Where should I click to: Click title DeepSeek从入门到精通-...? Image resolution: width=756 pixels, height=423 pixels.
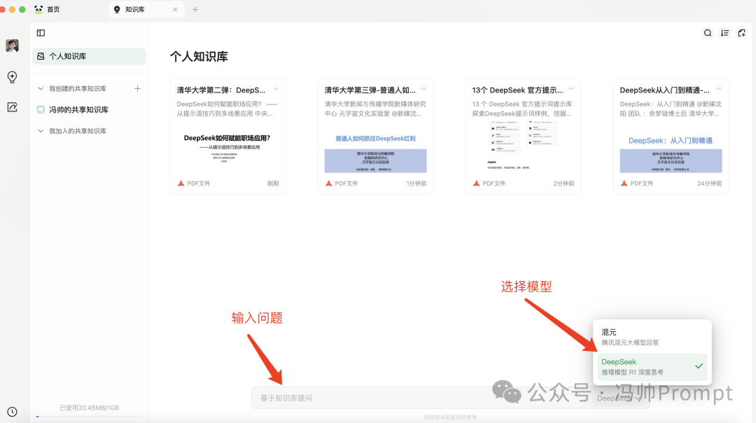pyautogui.click(x=664, y=90)
